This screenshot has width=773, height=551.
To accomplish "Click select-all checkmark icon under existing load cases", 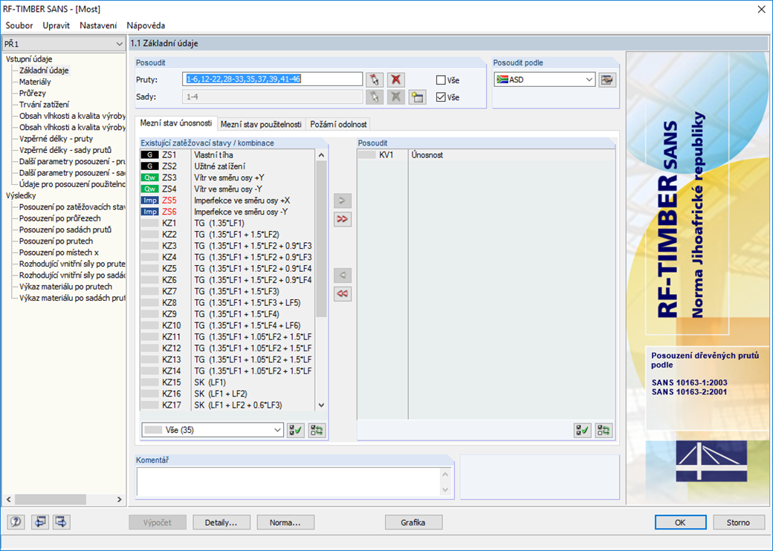I will 296,431.
